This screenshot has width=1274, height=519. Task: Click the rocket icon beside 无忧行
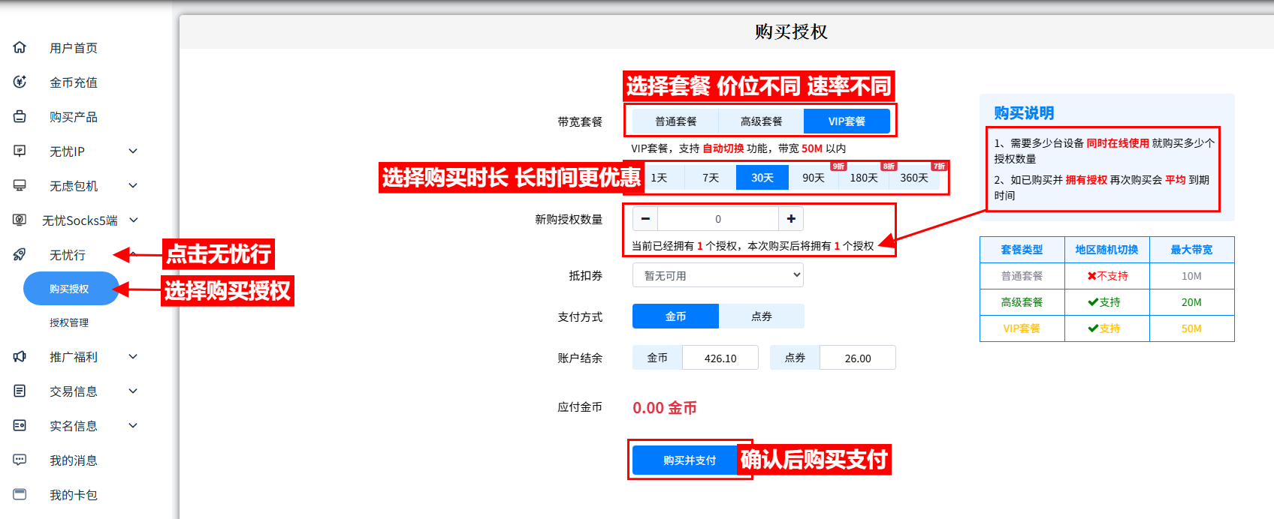[x=20, y=255]
